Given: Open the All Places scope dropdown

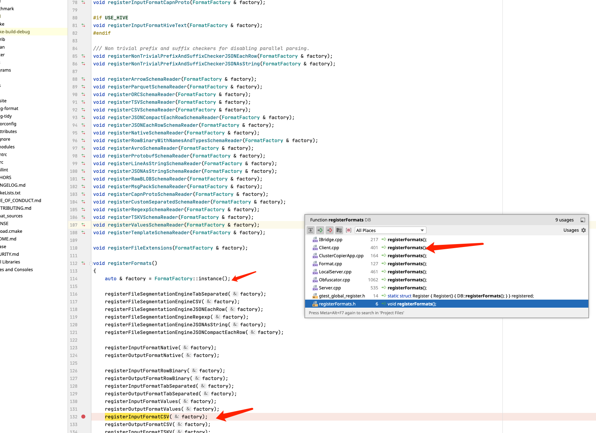Looking at the screenshot, I should click(390, 230).
